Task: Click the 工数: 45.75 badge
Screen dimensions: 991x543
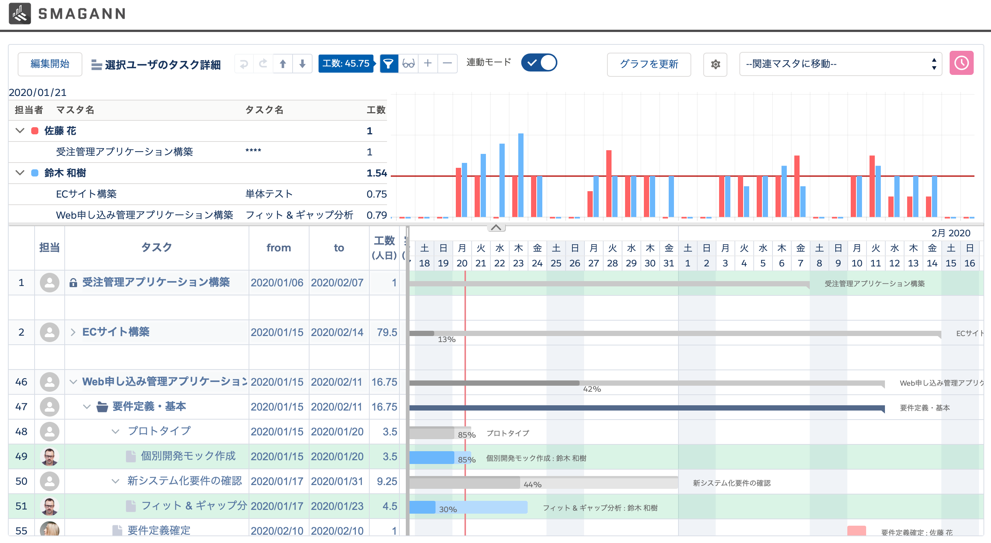Action: (346, 64)
